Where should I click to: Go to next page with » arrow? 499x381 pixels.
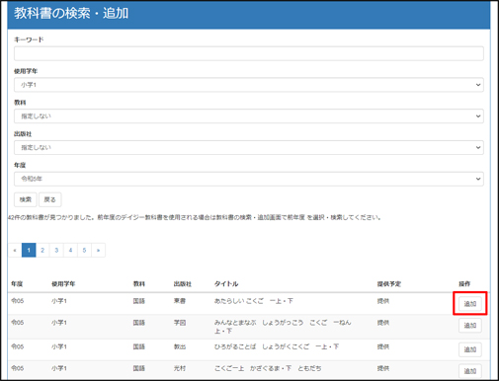(x=98, y=250)
